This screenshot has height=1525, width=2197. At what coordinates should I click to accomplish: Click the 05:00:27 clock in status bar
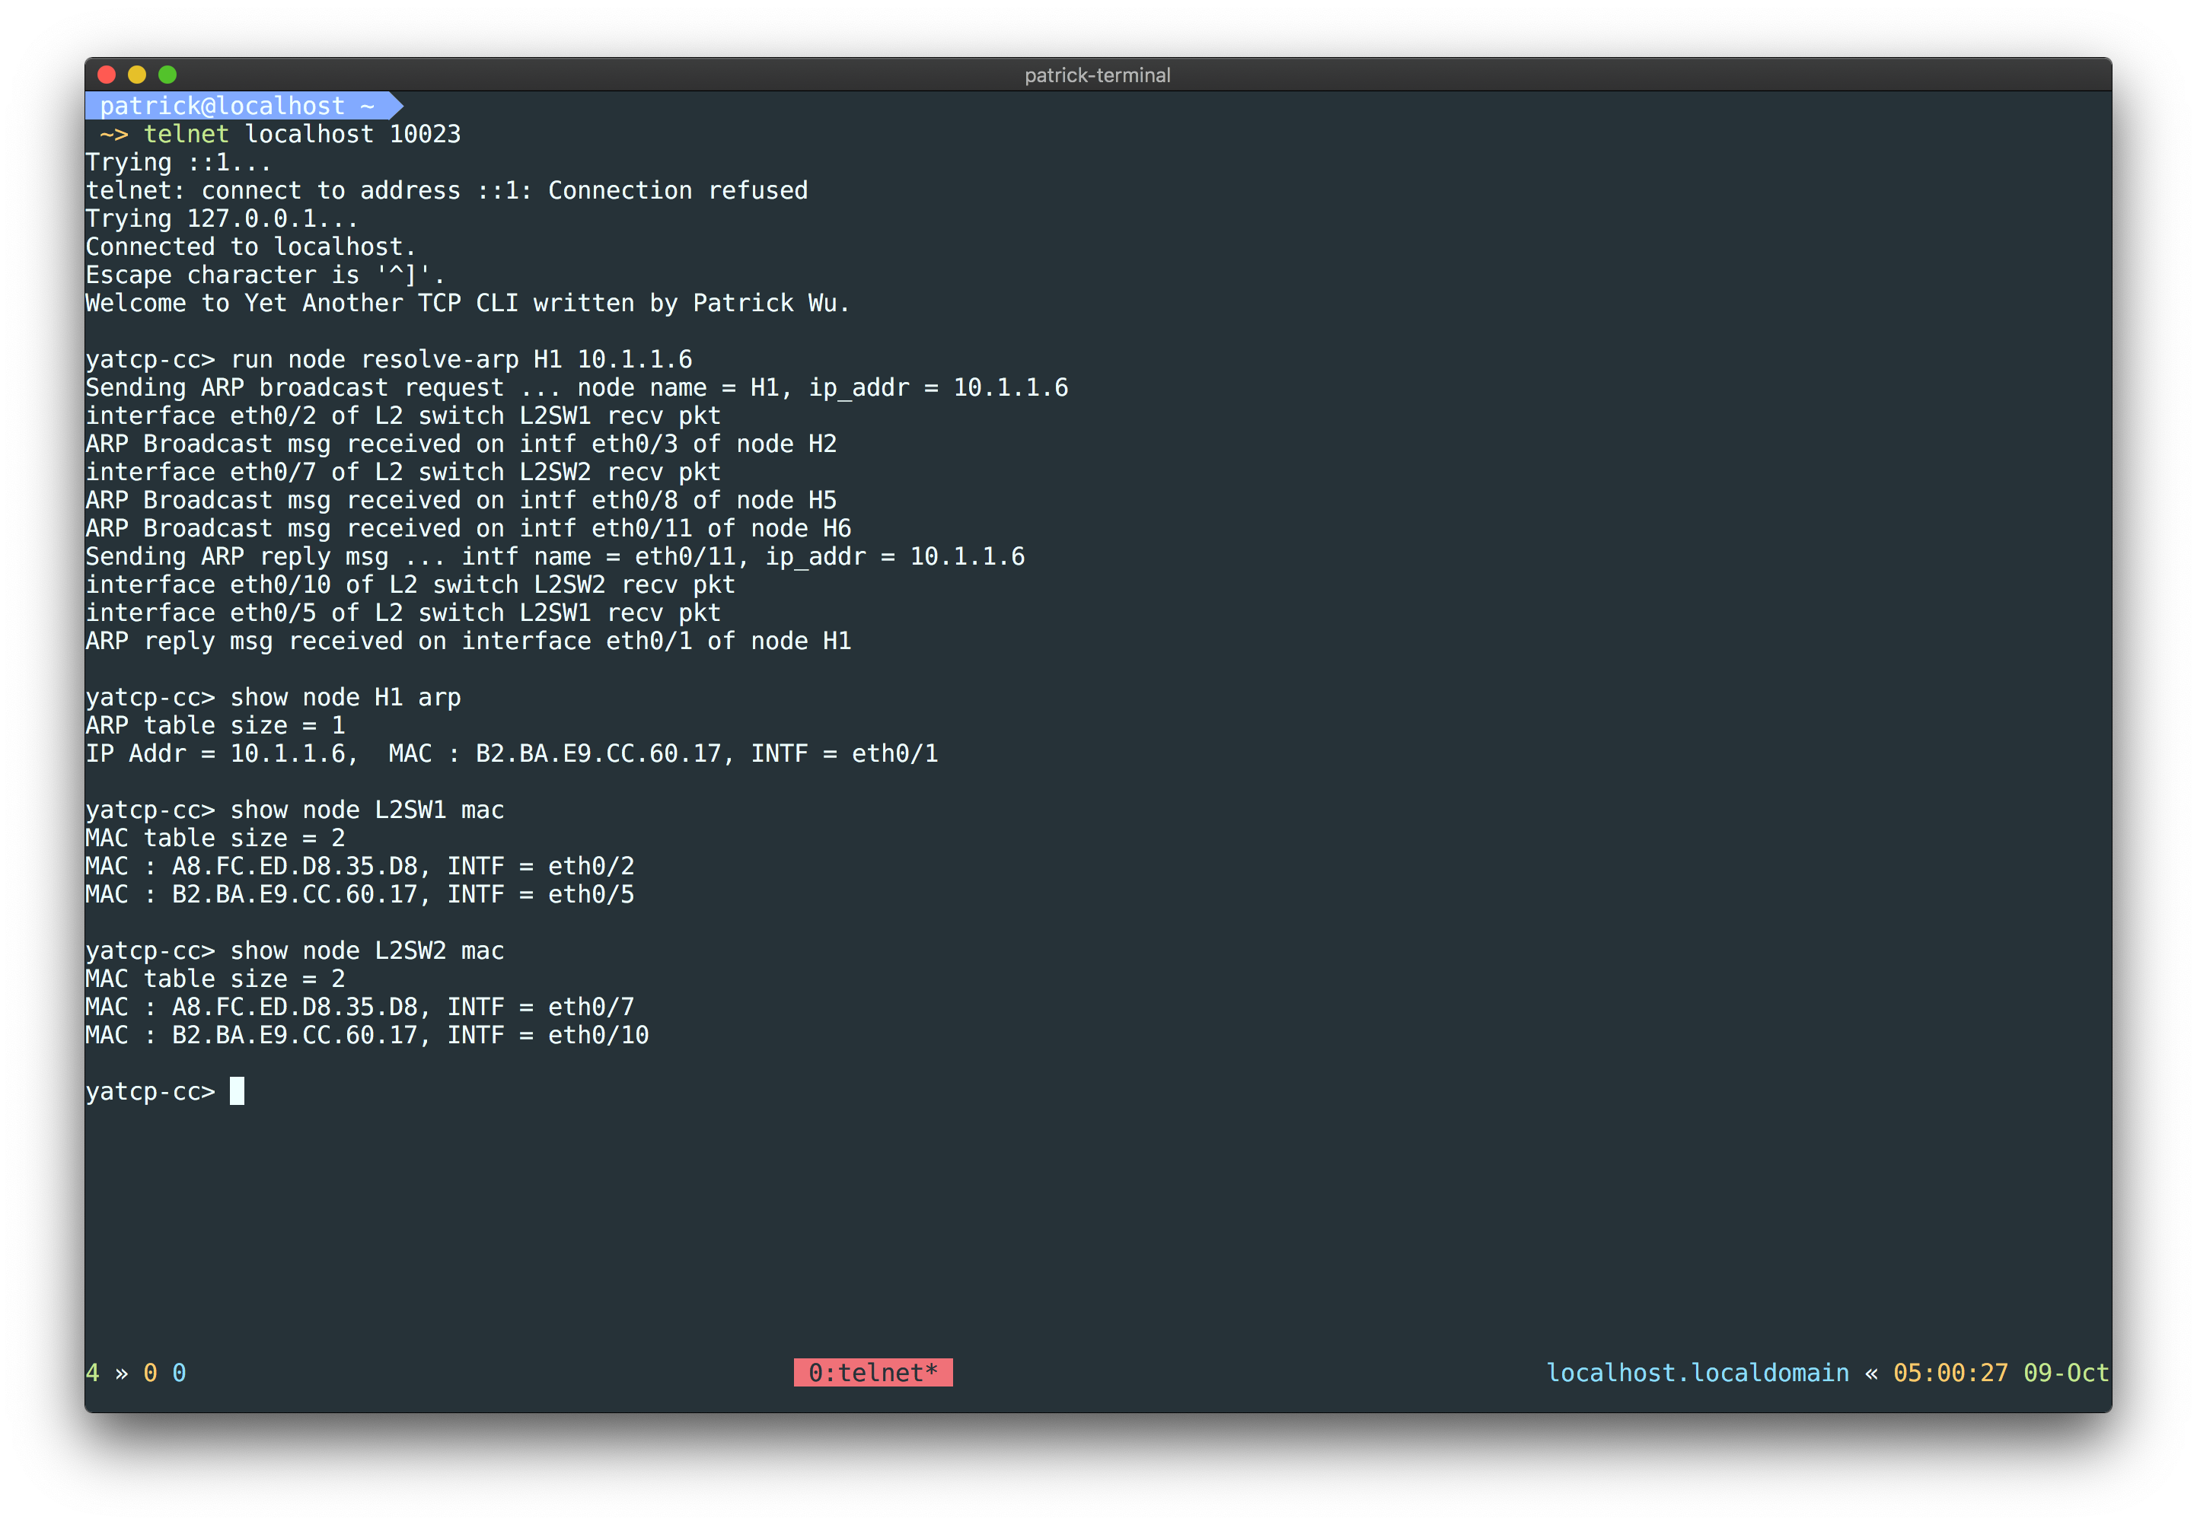click(1950, 1372)
